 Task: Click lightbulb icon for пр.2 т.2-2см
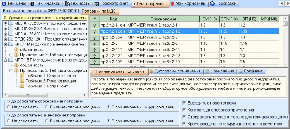point(95,37)
